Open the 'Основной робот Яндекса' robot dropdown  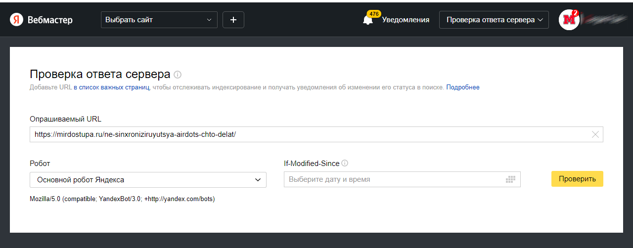(x=148, y=180)
